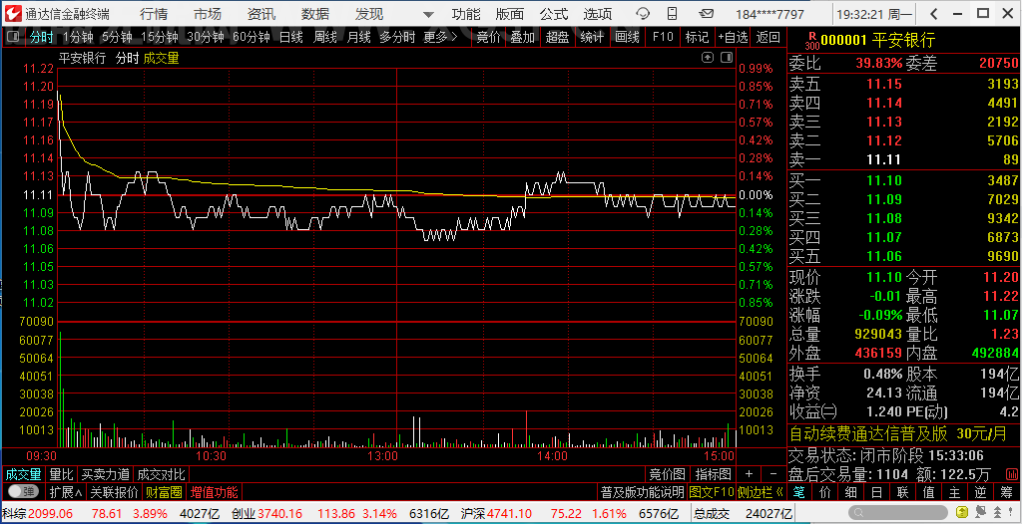Screen dimensions: 1022x524
Task: Toggle the 指标图 indicator chart view
Action: coord(713,474)
